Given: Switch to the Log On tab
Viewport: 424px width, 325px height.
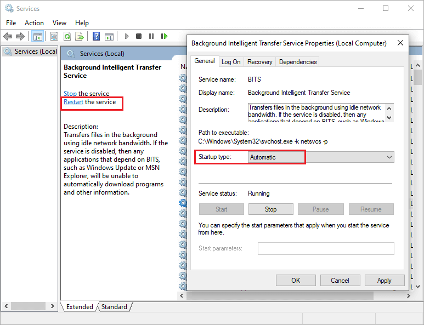Looking at the screenshot, I should click(x=231, y=62).
